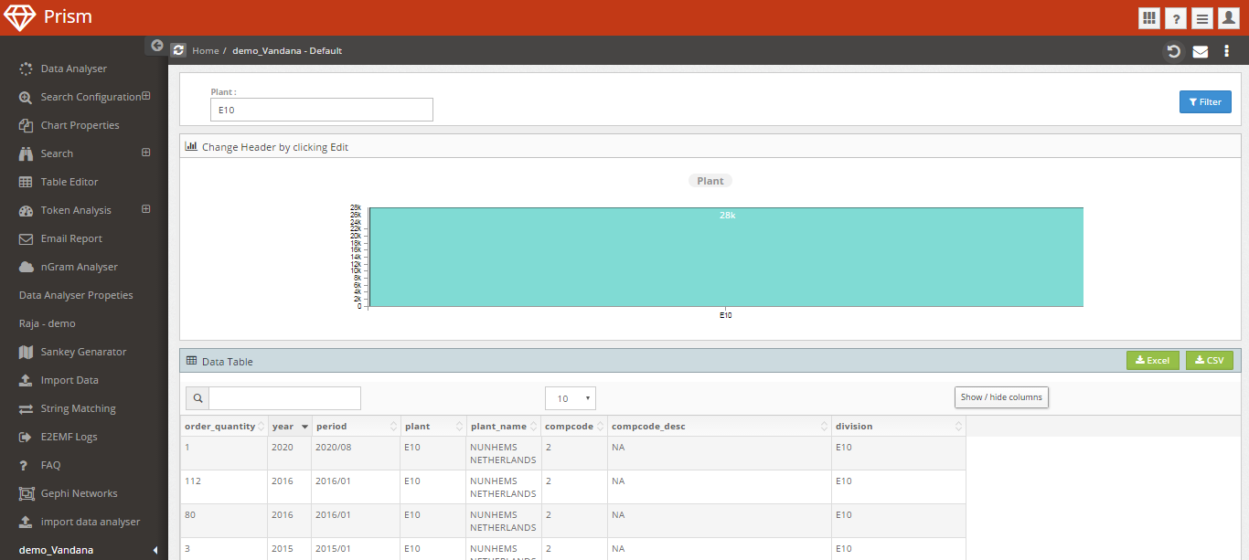Sort by period column header
The height and width of the screenshot is (560, 1249).
pyautogui.click(x=357, y=427)
